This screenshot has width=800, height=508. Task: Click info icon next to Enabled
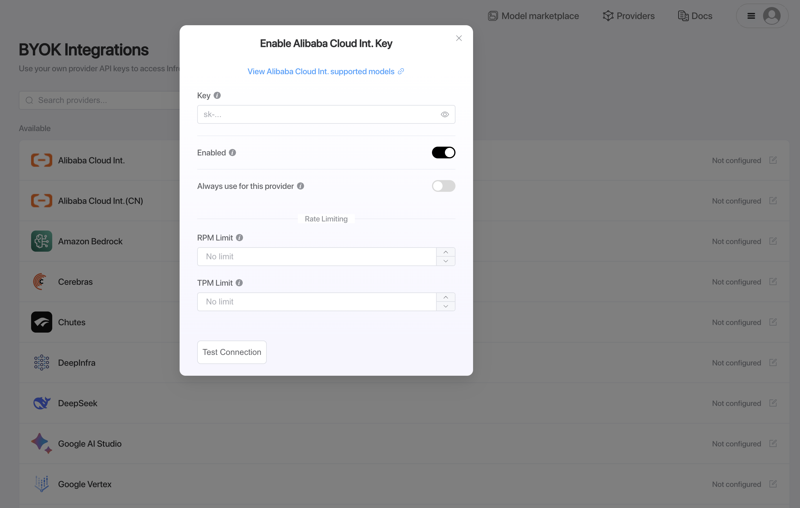pos(232,153)
